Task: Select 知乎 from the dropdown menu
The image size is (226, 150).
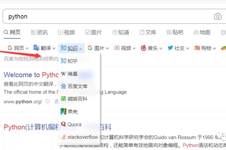Action: 79,61
